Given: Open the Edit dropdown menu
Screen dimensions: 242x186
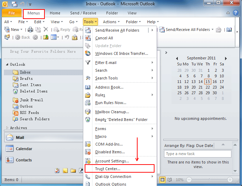Looking at the screenshot, I should pyautogui.click(x=39, y=22).
